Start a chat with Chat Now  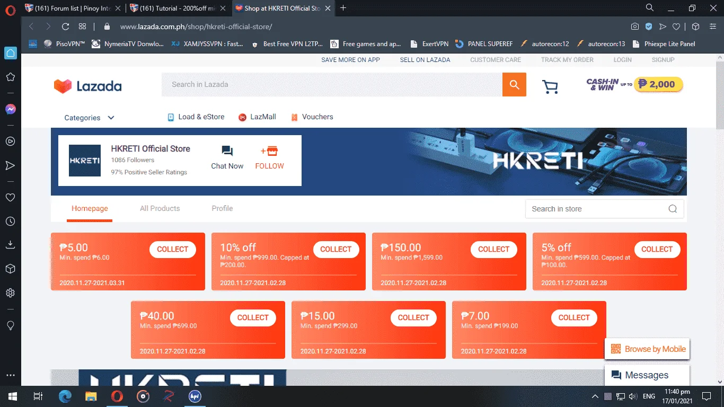(x=227, y=157)
